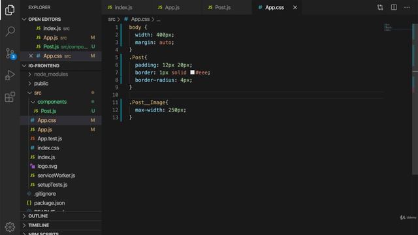Open Post.js under components folder
Screen dimensions: 418x235
pyautogui.click(x=61, y=111)
